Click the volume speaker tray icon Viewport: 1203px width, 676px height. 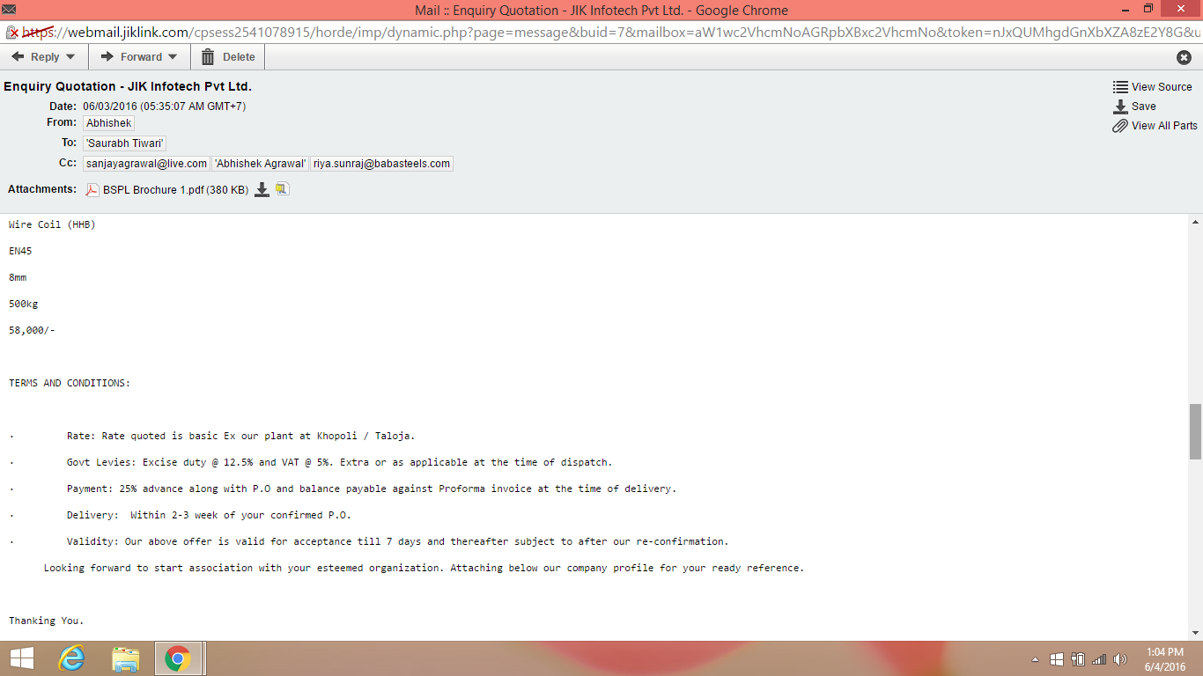1120,659
